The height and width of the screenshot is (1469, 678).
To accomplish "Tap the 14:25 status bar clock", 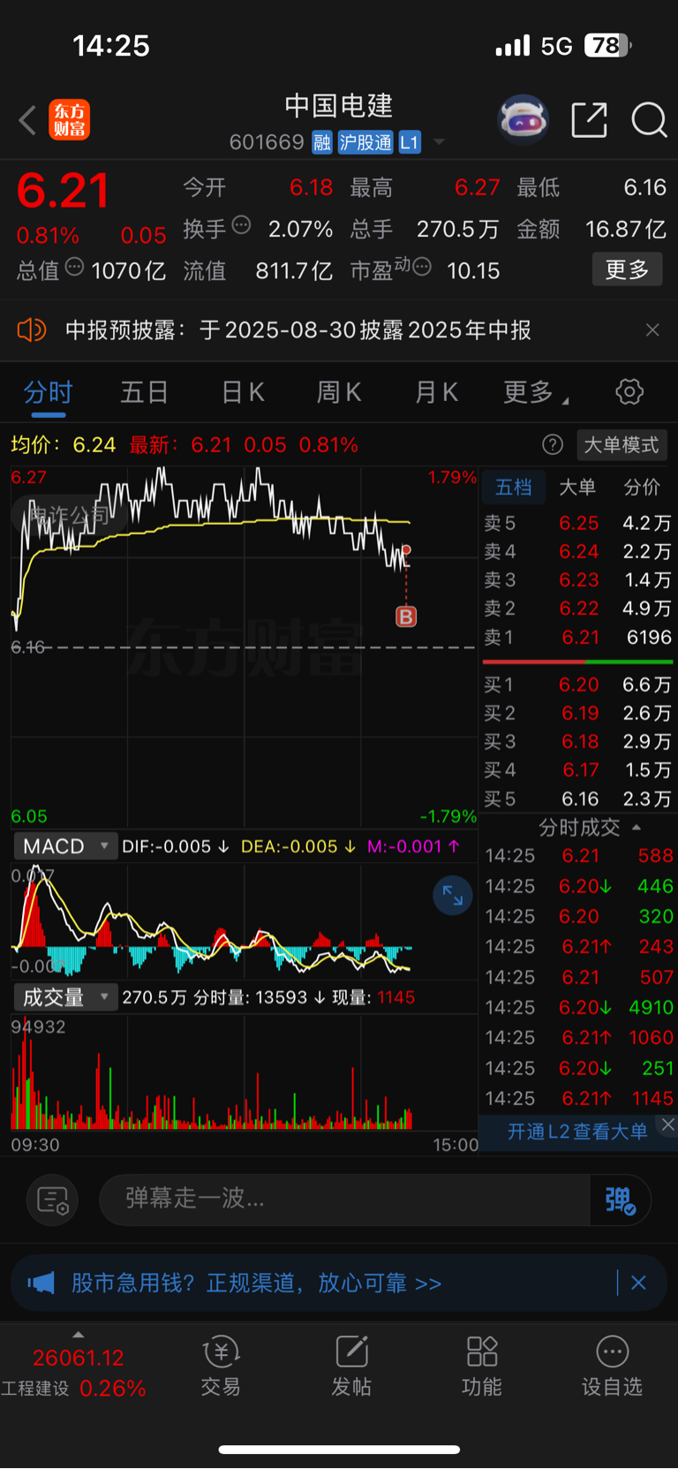I will point(111,46).
